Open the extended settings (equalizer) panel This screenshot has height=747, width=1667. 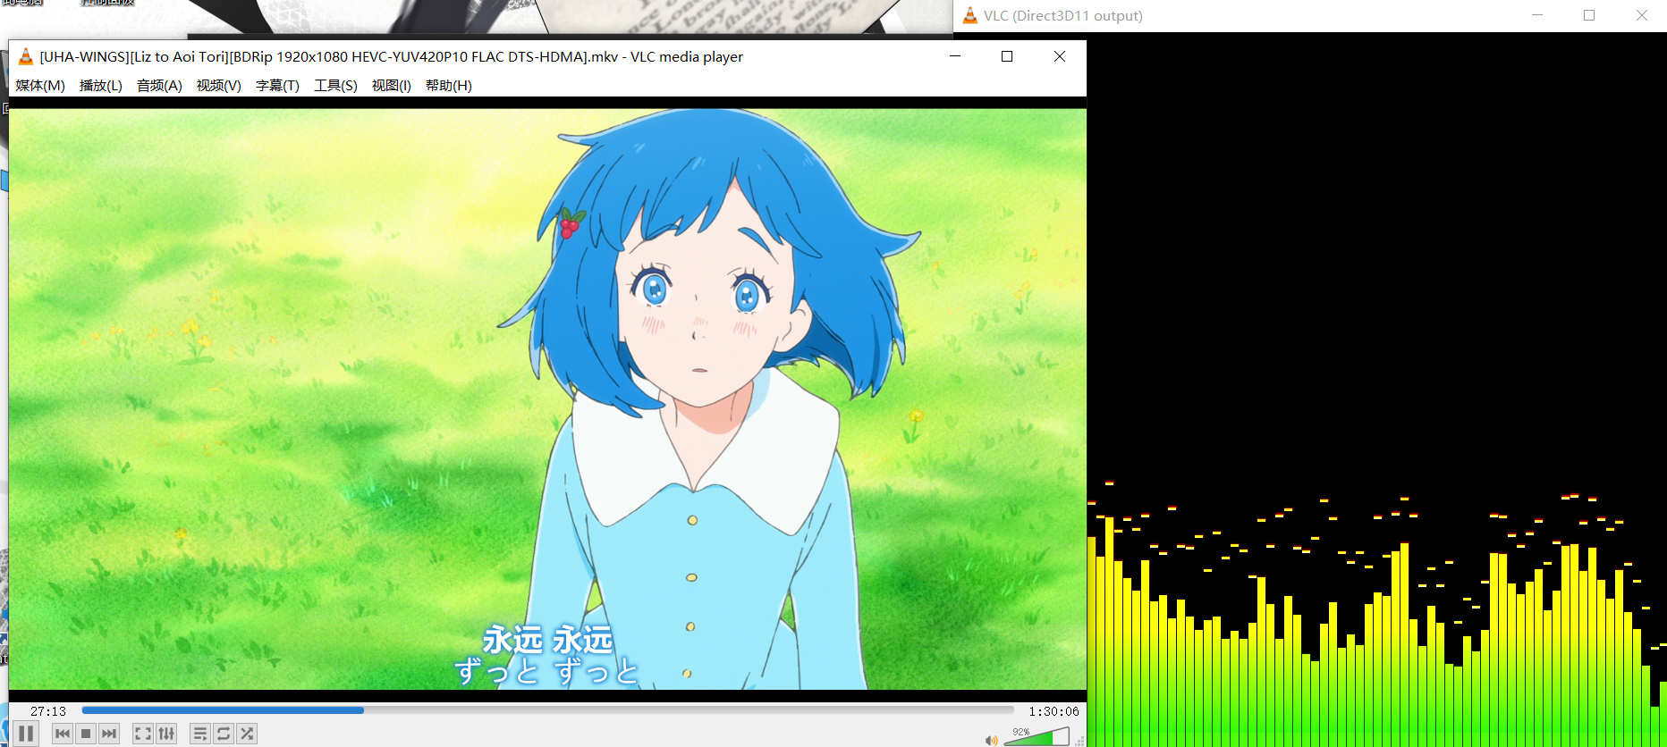coord(166,734)
